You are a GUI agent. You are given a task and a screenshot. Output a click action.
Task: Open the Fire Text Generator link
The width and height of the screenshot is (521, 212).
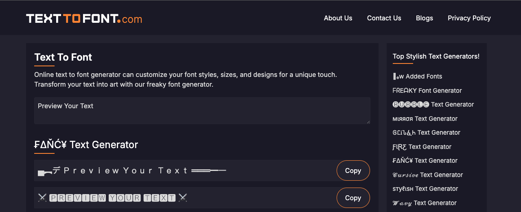422,147
